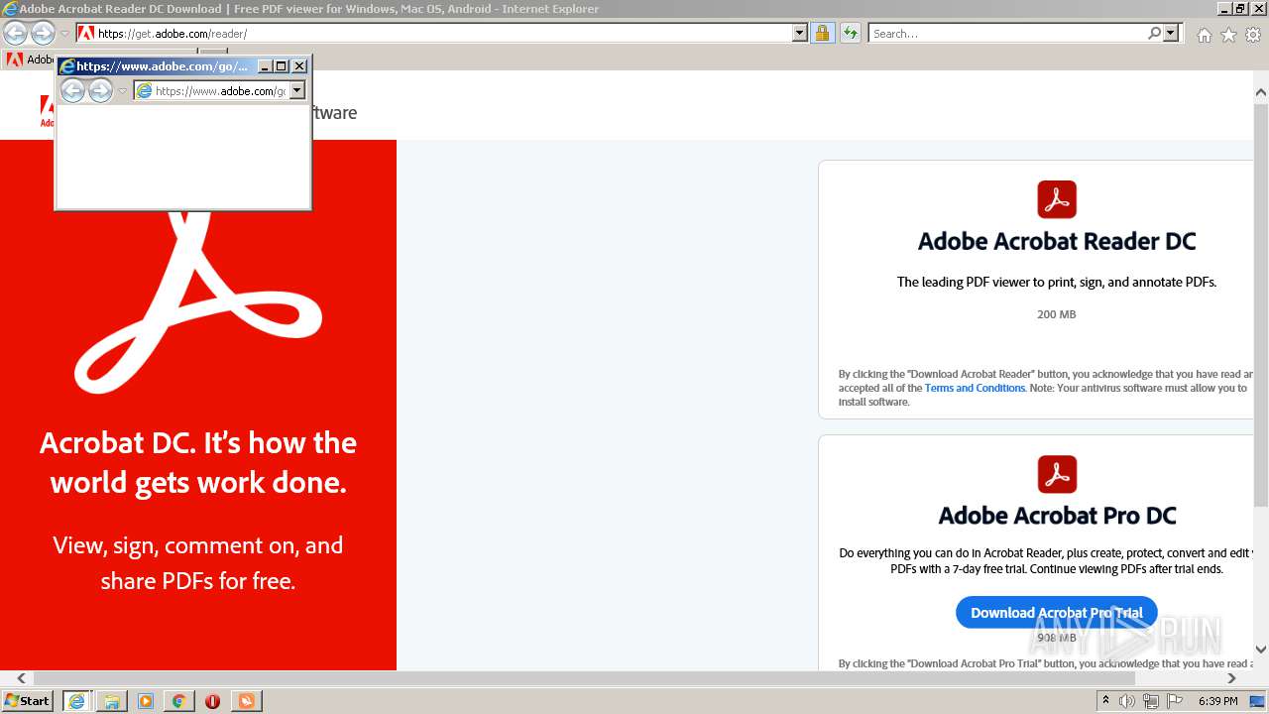Click the page's vertical scrollbar up arrow
Viewport: 1269px width, 714px height.
(x=1260, y=92)
